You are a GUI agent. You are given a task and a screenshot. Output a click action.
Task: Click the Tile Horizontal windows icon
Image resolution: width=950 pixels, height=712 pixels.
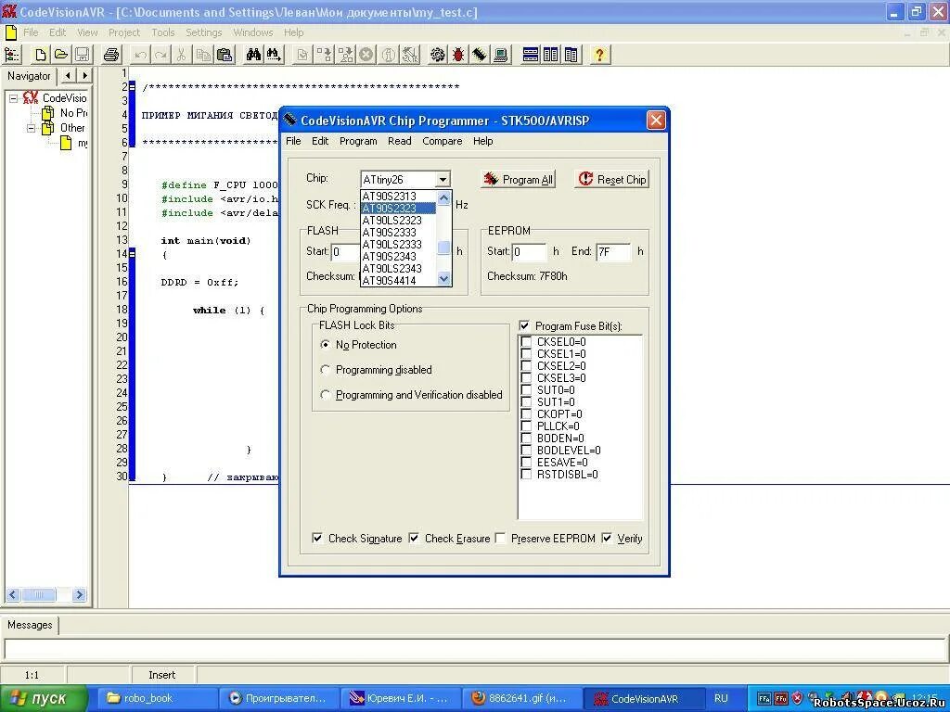click(x=531, y=55)
